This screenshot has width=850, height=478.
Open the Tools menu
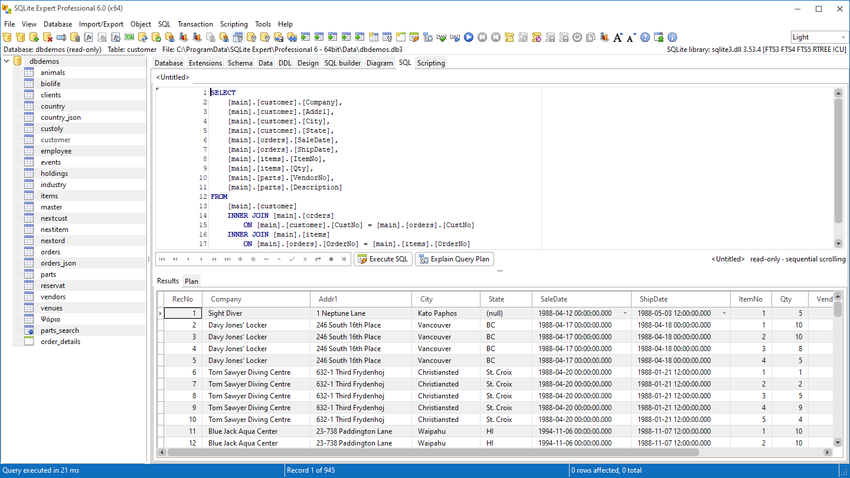pyautogui.click(x=263, y=24)
